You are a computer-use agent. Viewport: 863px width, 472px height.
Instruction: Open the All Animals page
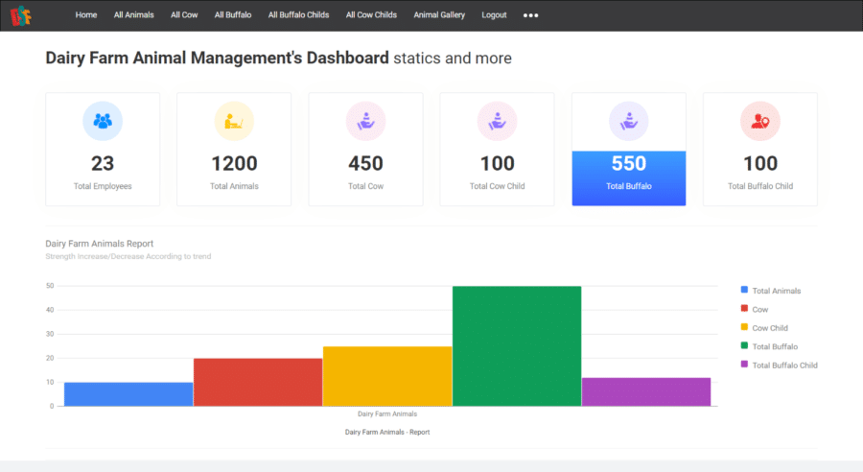(133, 15)
